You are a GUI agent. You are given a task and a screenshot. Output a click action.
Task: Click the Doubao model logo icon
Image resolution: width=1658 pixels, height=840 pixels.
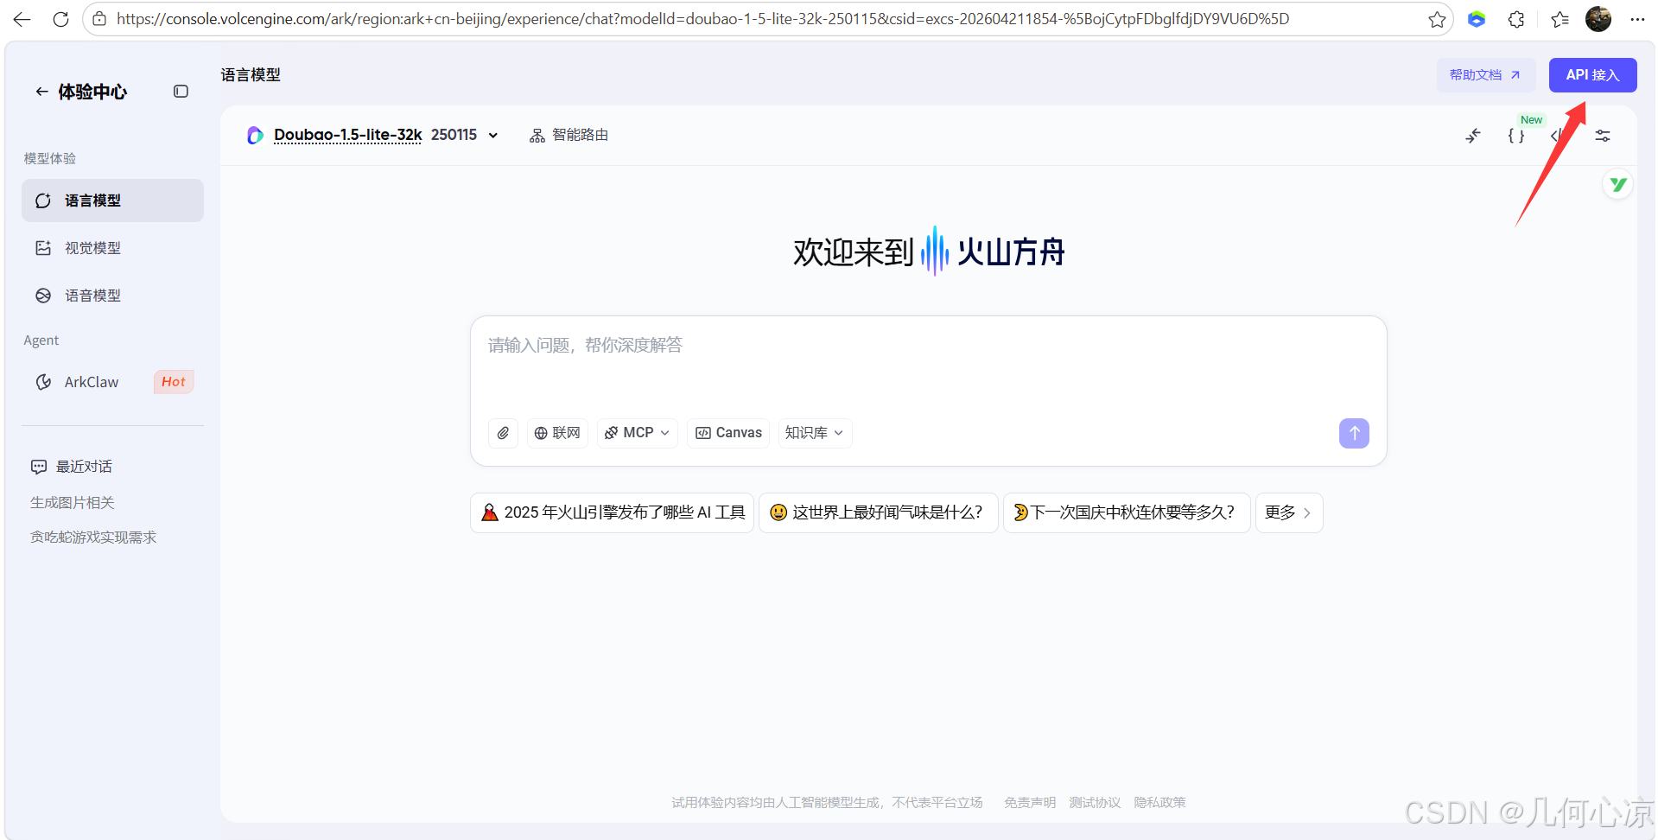tap(255, 136)
